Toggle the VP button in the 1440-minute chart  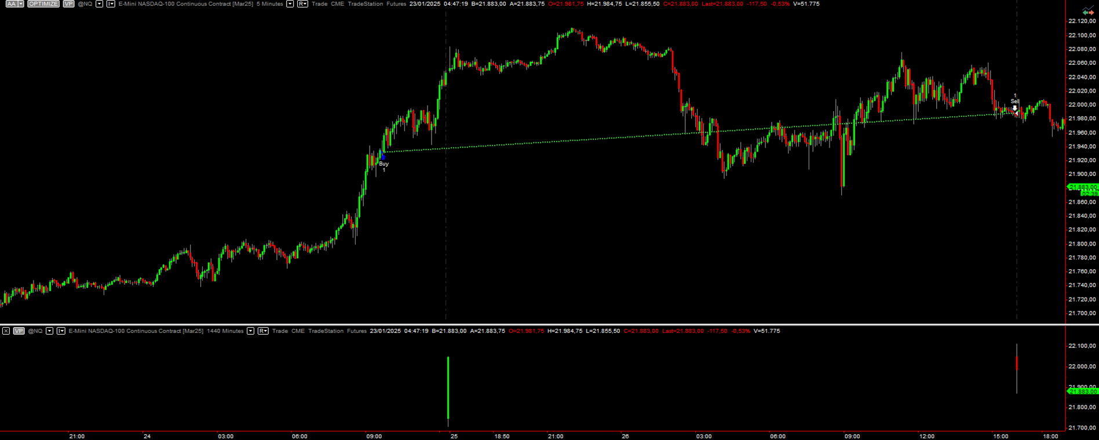[x=19, y=331]
